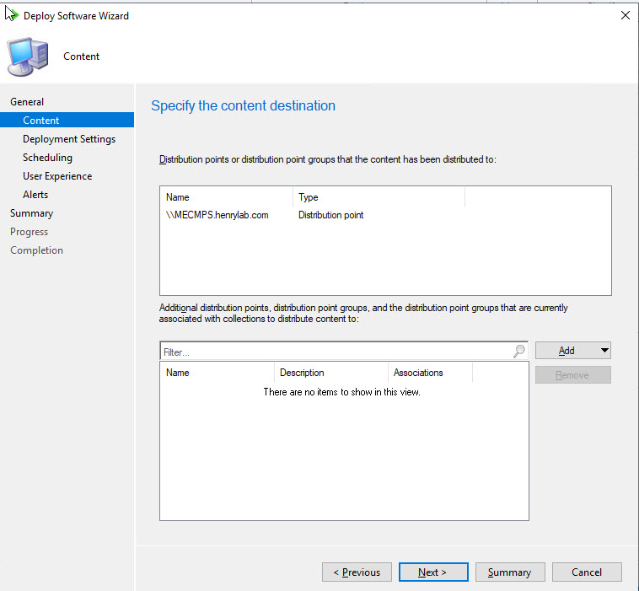This screenshot has width=639, height=591.
Task: Go back with Previous button
Action: (357, 572)
